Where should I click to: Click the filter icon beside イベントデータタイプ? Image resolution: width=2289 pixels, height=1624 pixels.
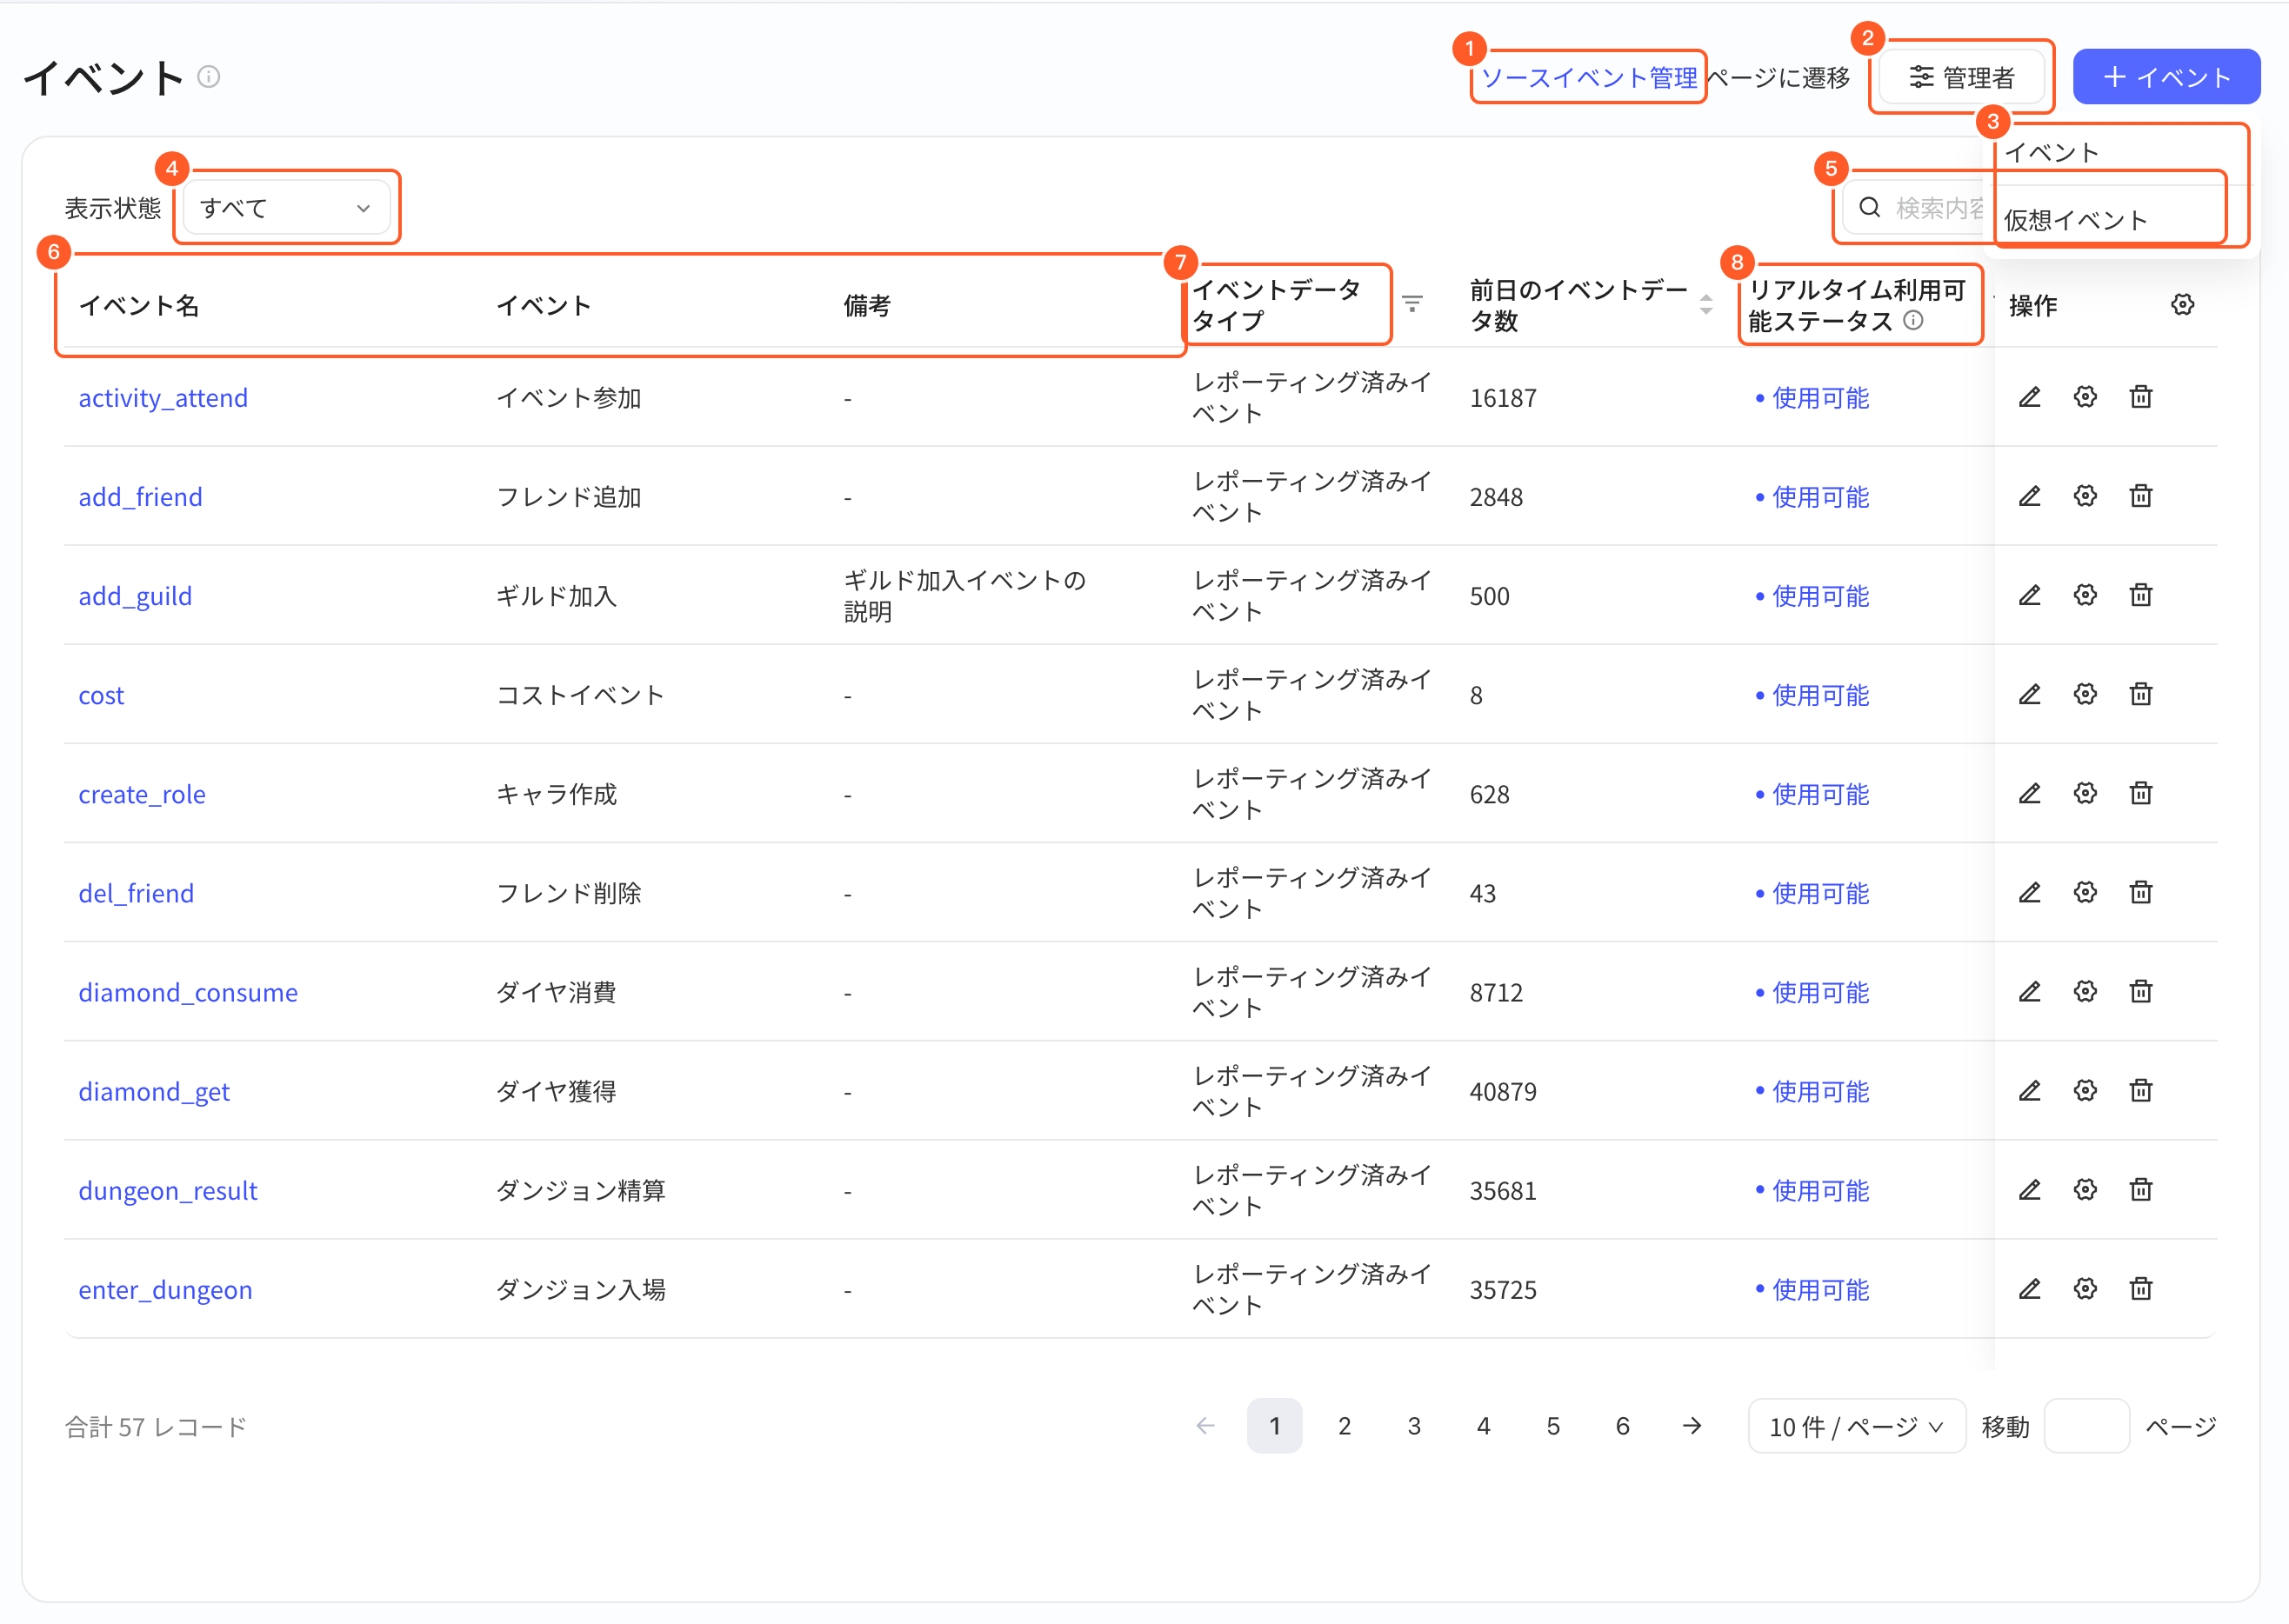pos(1411,303)
